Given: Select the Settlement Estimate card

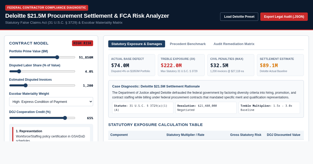Looking at the screenshot, I should (x=280, y=65).
